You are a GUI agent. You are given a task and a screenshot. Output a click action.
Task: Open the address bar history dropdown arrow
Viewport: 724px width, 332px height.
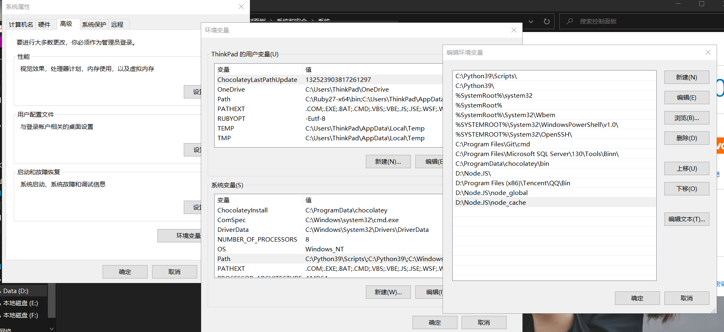click(531, 21)
